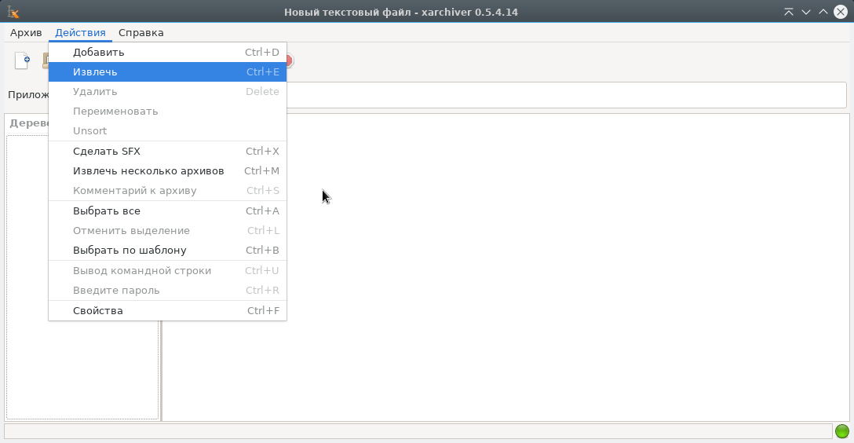The width and height of the screenshot is (854, 443).
Task: Click the green status indicator light
Action: click(842, 431)
